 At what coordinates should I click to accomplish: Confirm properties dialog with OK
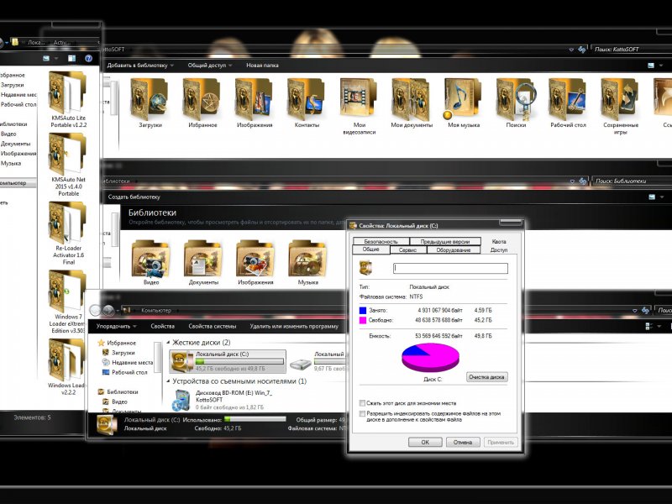[425, 442]
